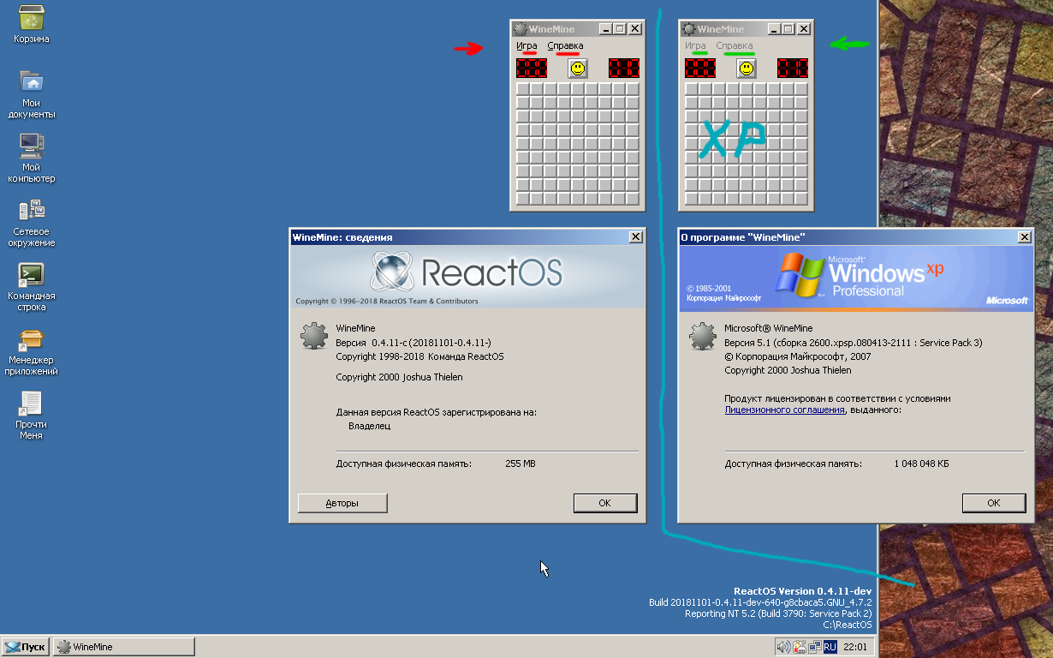Open the Корзина recycle bin desktop icon
The width and height of the screenshot is (1053, 658).
32,24
